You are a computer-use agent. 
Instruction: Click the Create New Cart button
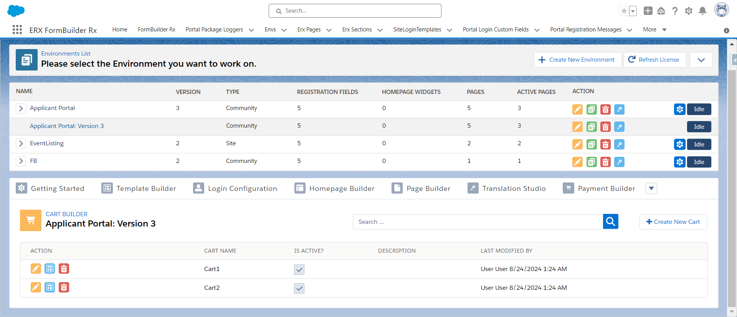coord(673,222)
